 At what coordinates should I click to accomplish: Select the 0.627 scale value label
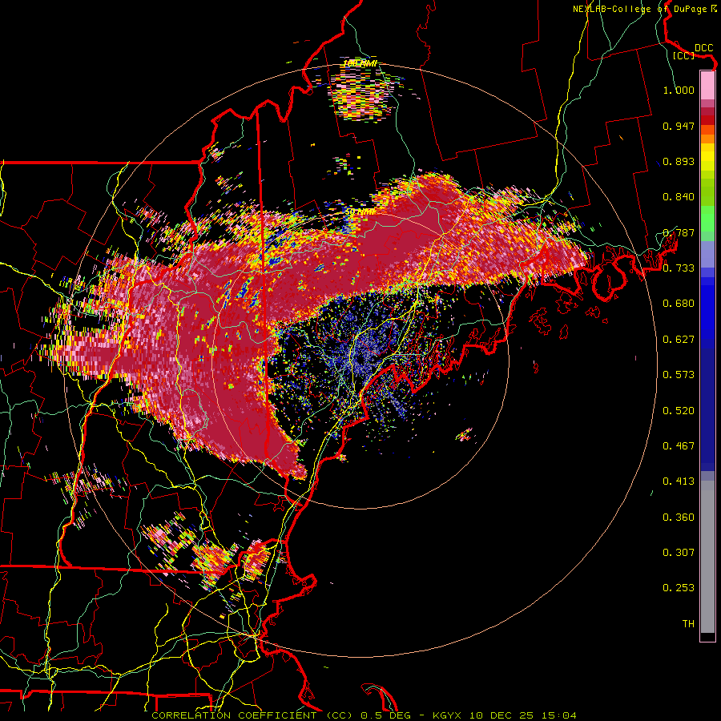pyautogui.click(x=679, y=340)
